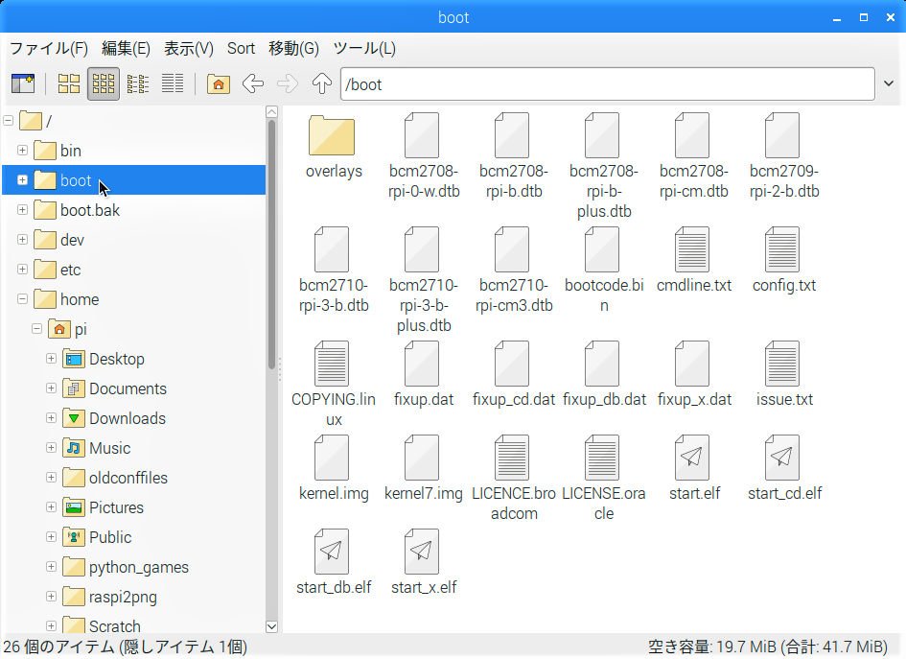Click tree scrollbar up arrow

tap(271, 112)
